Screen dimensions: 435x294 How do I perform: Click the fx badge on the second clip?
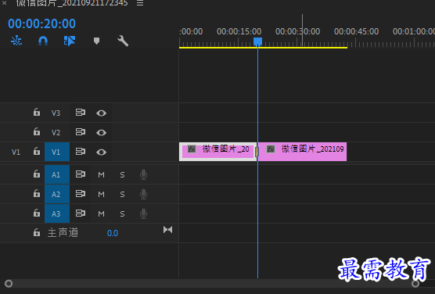pos(271,149)
